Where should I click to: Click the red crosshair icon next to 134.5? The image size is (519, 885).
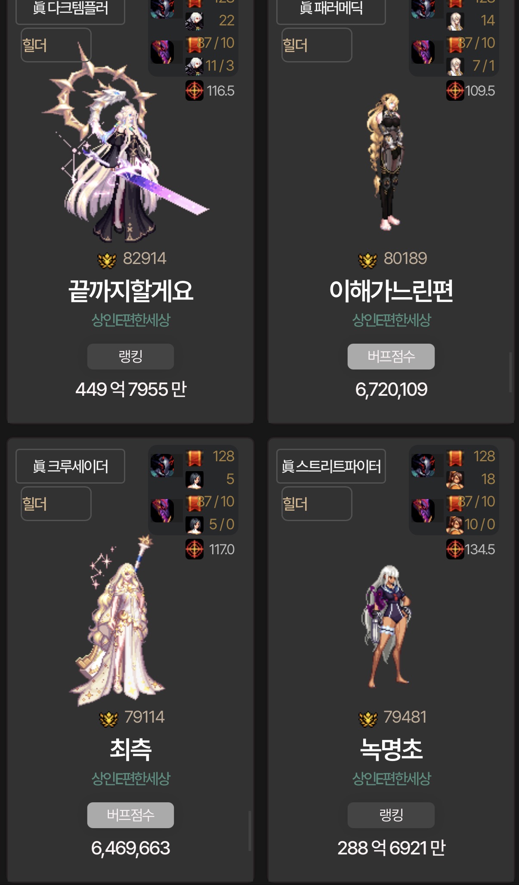point(455,549)
